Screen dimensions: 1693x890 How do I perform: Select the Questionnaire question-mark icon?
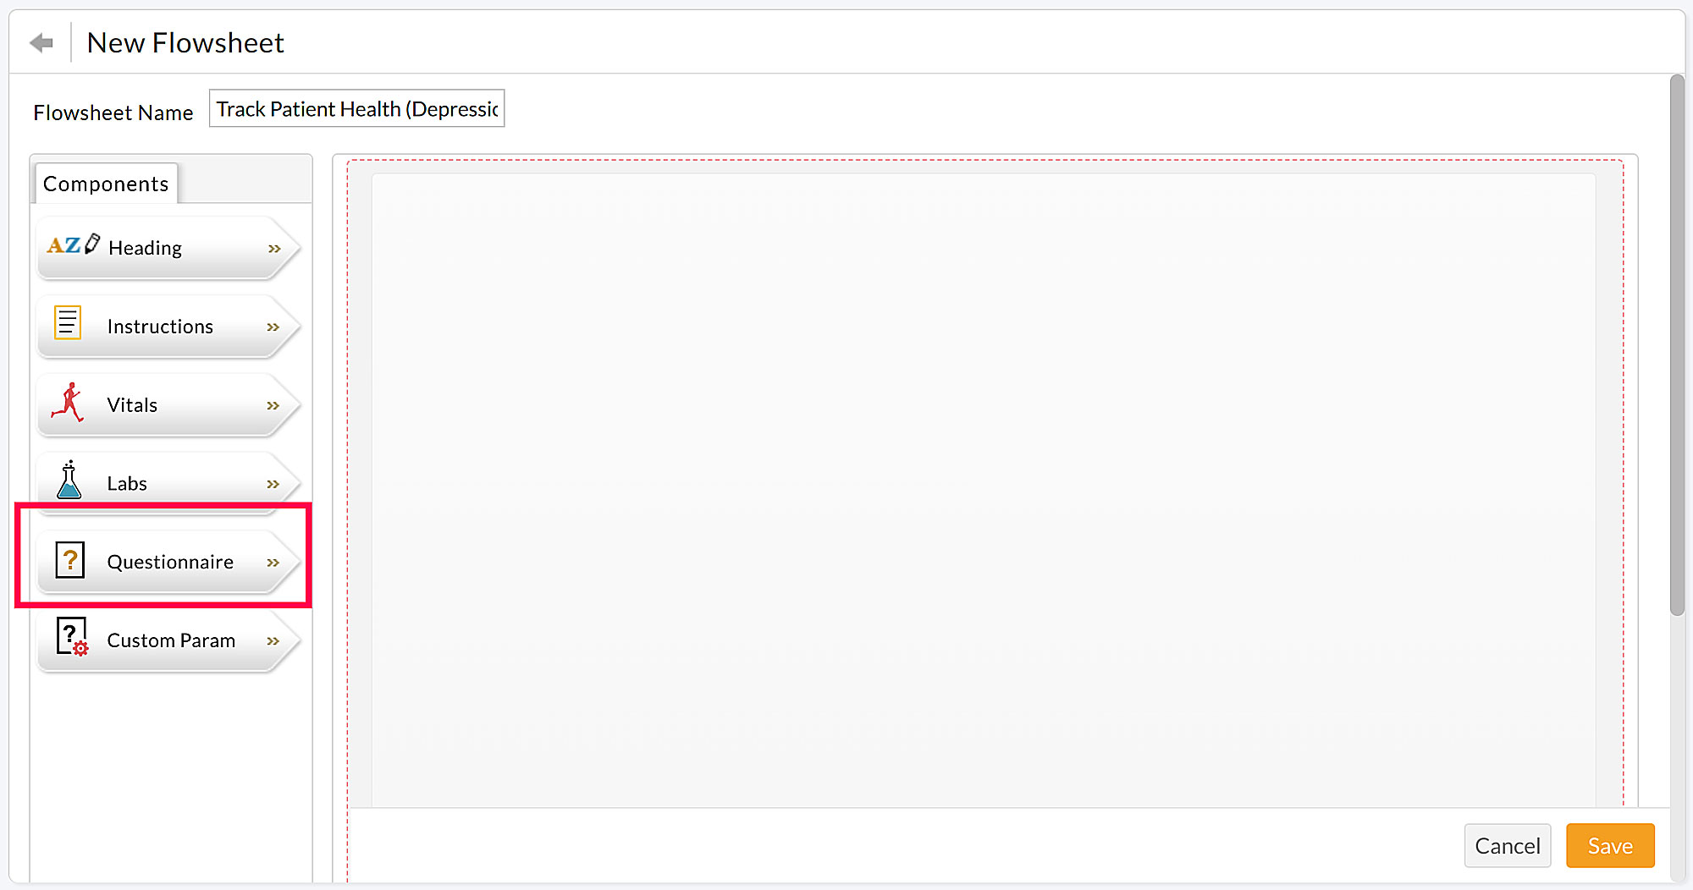point(70,559)
